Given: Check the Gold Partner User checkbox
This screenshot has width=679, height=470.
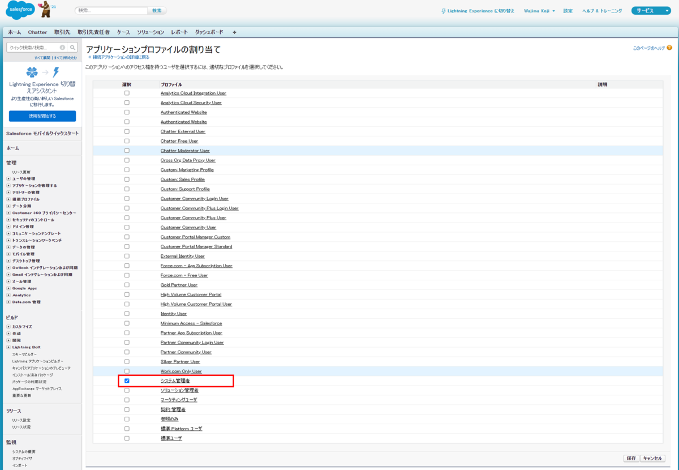Looking at the screenshot, I should (x=127, y=285).
